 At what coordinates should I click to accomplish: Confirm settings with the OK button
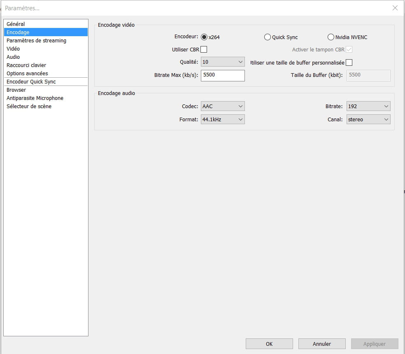(x=269, y=344)
